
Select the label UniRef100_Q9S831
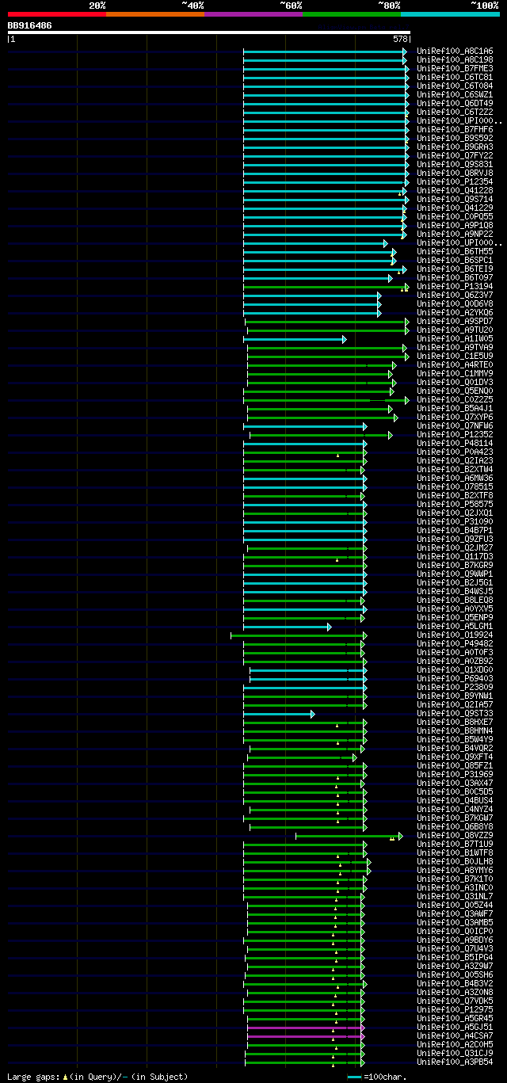(x=455, y=164)
